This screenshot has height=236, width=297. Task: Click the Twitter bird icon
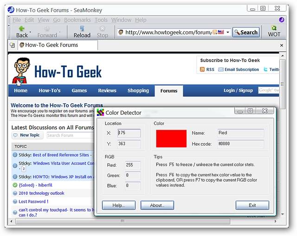(266, 70)
